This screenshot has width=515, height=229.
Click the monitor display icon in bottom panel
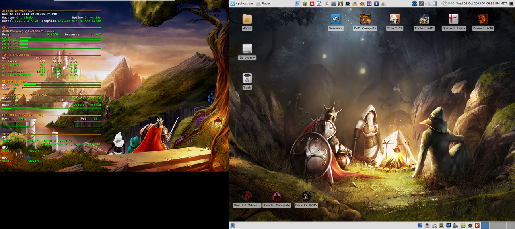point(449,225)
